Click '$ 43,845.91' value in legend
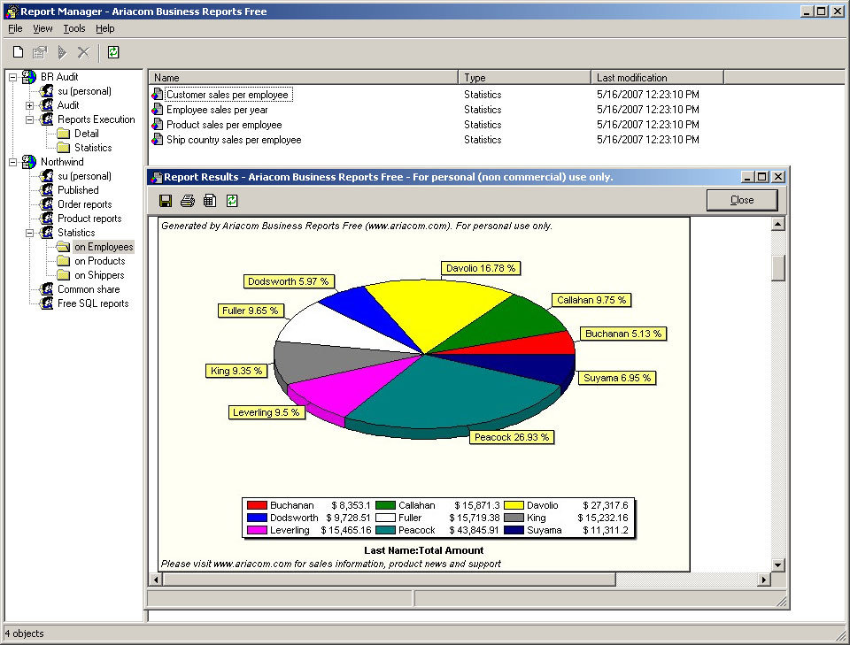Image resolution: width=850 pixels, height=645 pixels. pos(473,530)
